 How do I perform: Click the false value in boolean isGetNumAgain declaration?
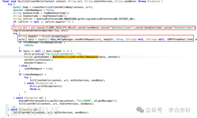click(x=50, y=10)
